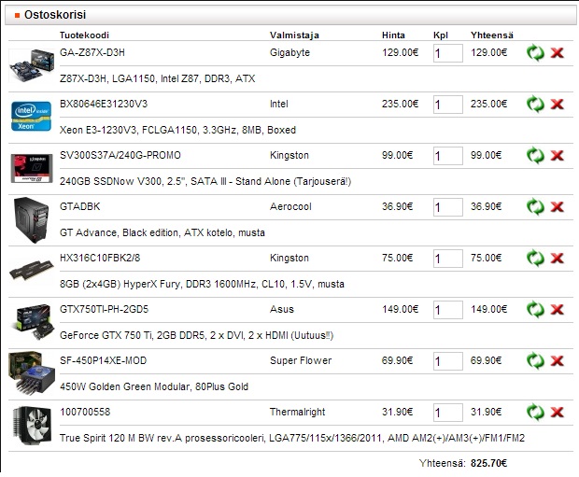Click manufacturer name Gigabyte
Viewport: 579px width, 477px height.
(x=289, y=53)
